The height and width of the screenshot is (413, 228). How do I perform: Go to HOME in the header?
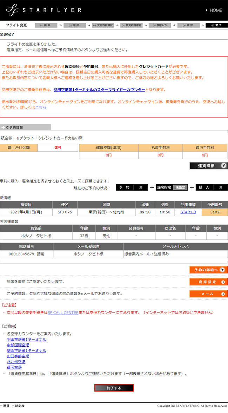click(x=213, y=10)
